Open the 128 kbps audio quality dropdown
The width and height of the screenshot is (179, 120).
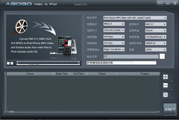point(156,37)
